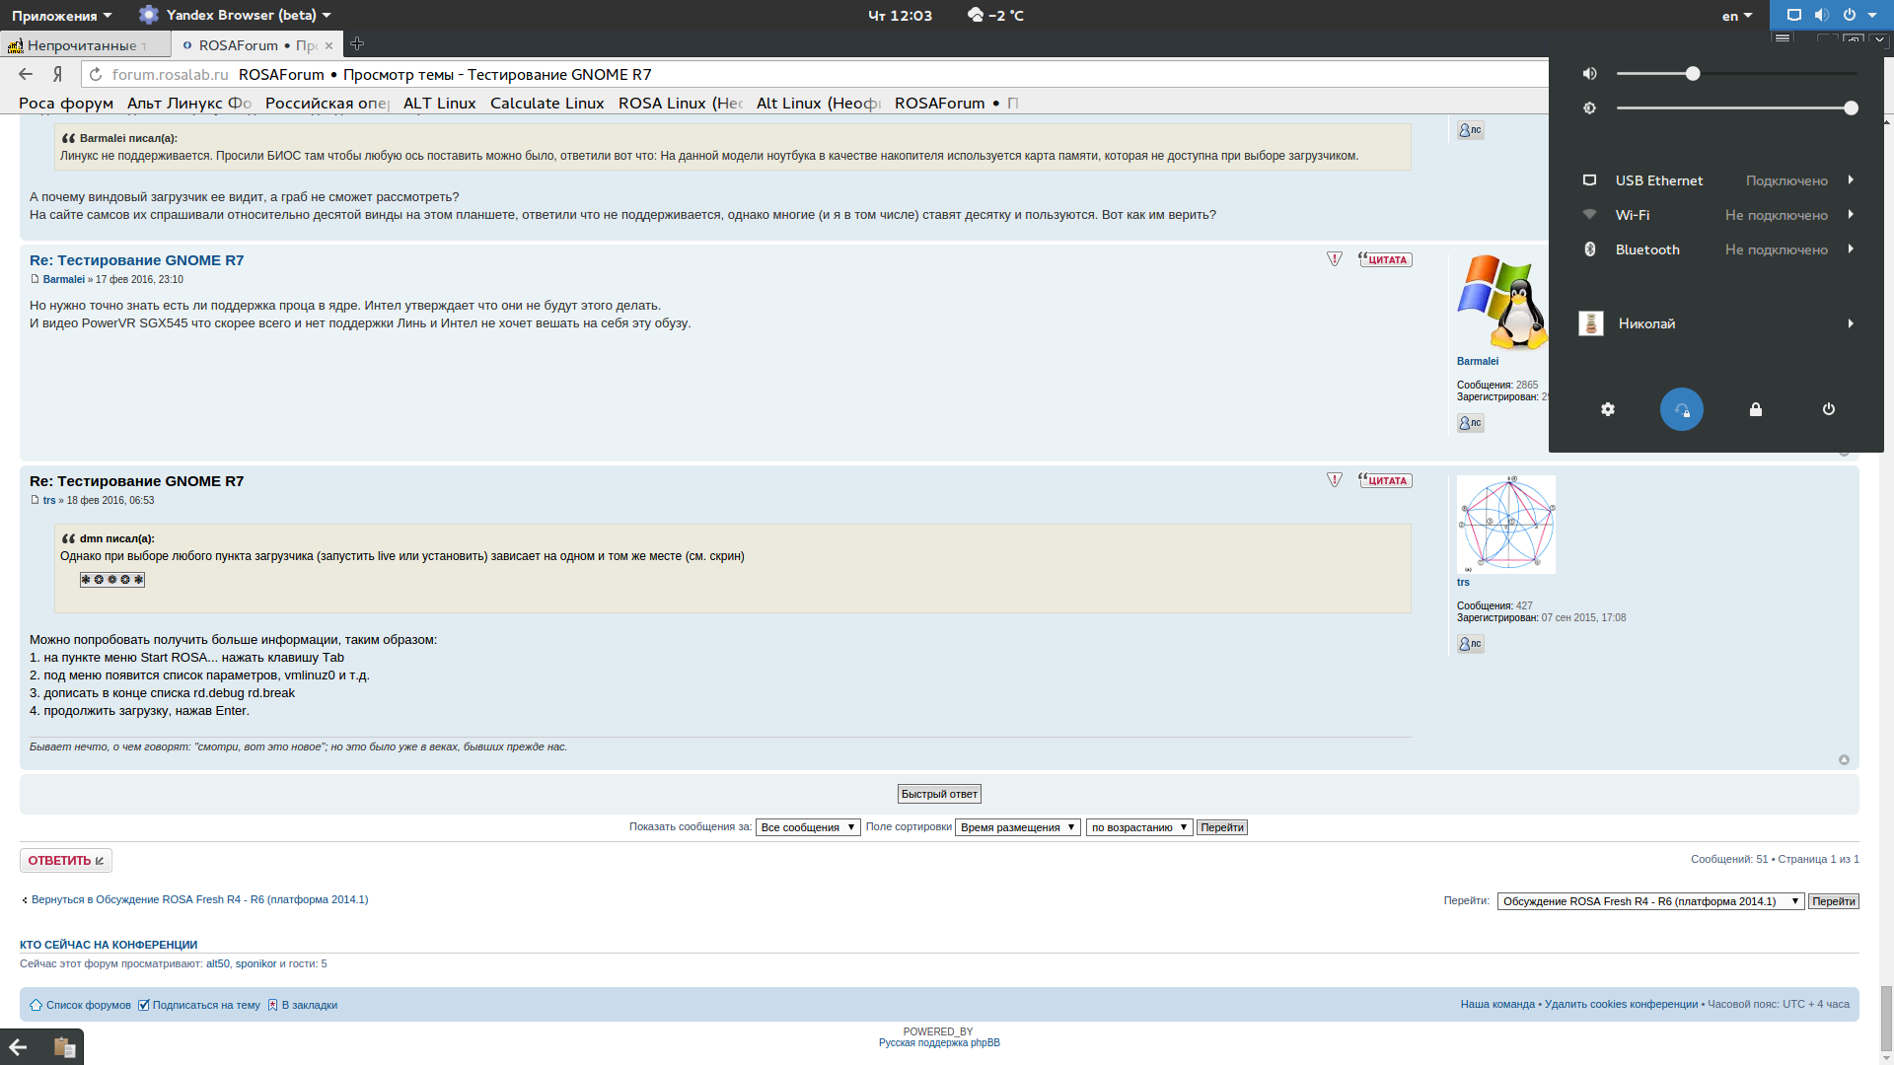Click report post icon on trs's message
This screenshot has width=1894, height=1065.
pos(1334,480)
